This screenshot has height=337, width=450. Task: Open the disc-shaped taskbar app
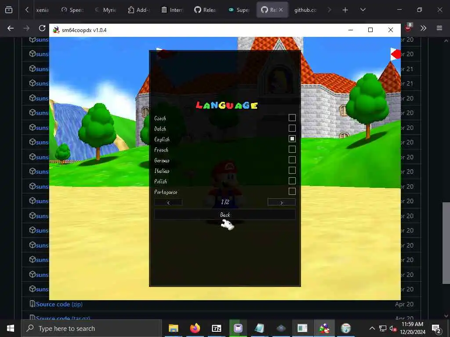tap(346, 328)
